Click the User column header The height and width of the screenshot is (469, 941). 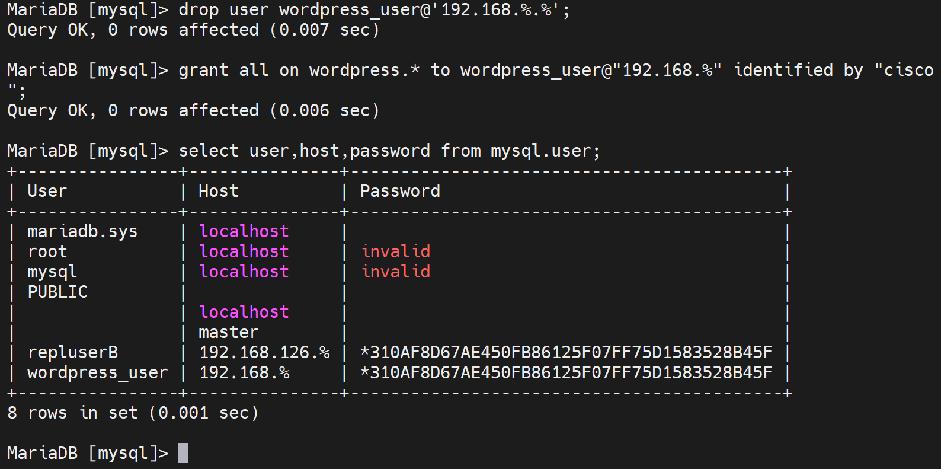47,192
